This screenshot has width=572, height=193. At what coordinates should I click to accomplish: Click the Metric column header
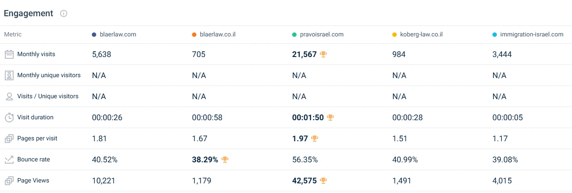(x=13, y=35)
